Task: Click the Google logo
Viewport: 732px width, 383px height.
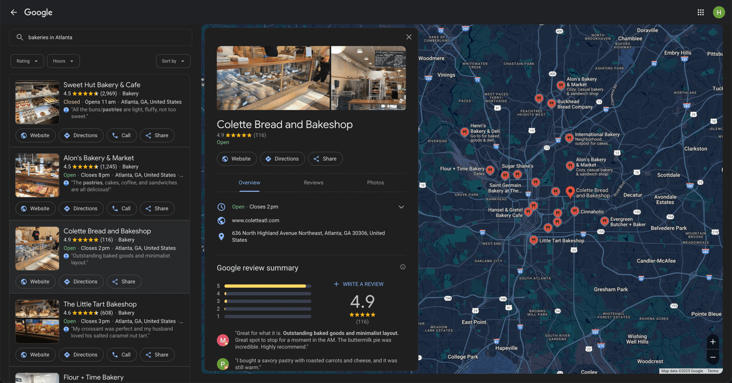Action: (x=38, y=12)
